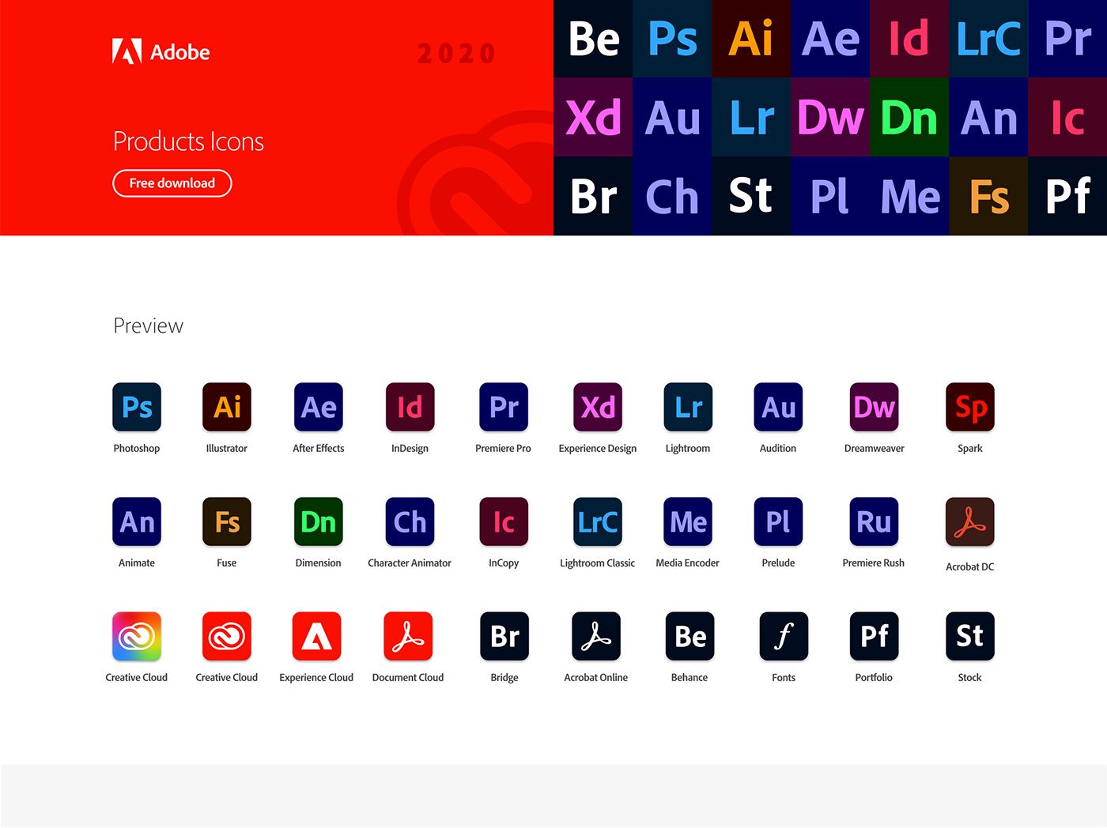Open the Audition Au icon in Preview

(x=778, y=407)
